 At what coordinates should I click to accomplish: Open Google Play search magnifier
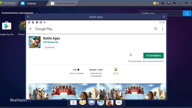point(155,29)
